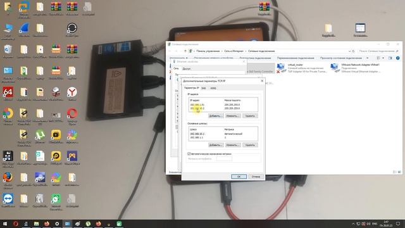Go up one level in Network Connections

(x=185, y=51)
